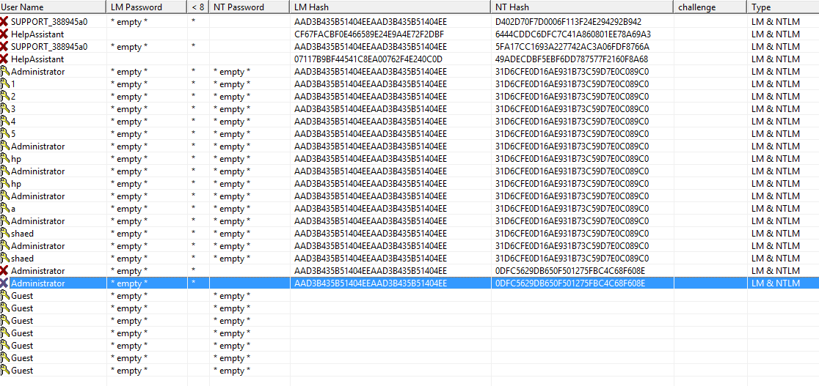Screen dimensions: 819x386
Task: Click the '< 8' column header
Action: click(198, 7)
